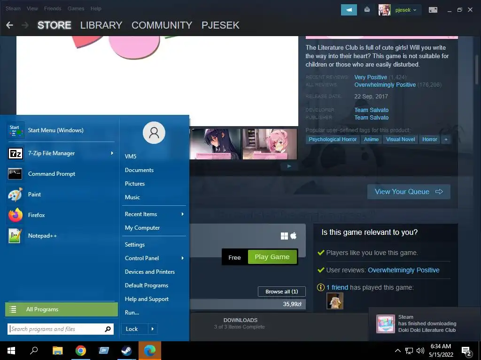Image resolution: width=481 pixels, height=360 pixels.
Task: Open Microsoft Edge from taskbar
Action: 150,351
